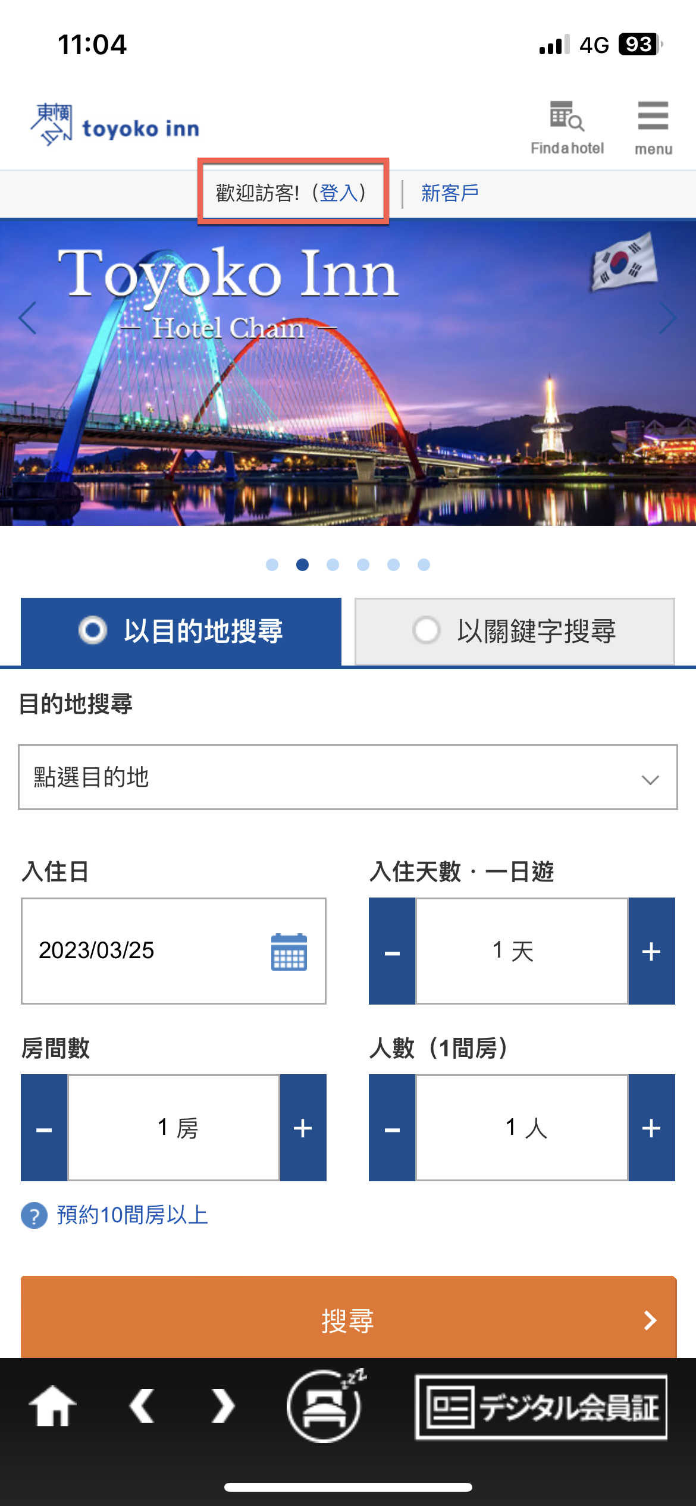Show previous banner slide with left arrow
The width and height of the screenshot is (696, 1506).
point(27,318)
